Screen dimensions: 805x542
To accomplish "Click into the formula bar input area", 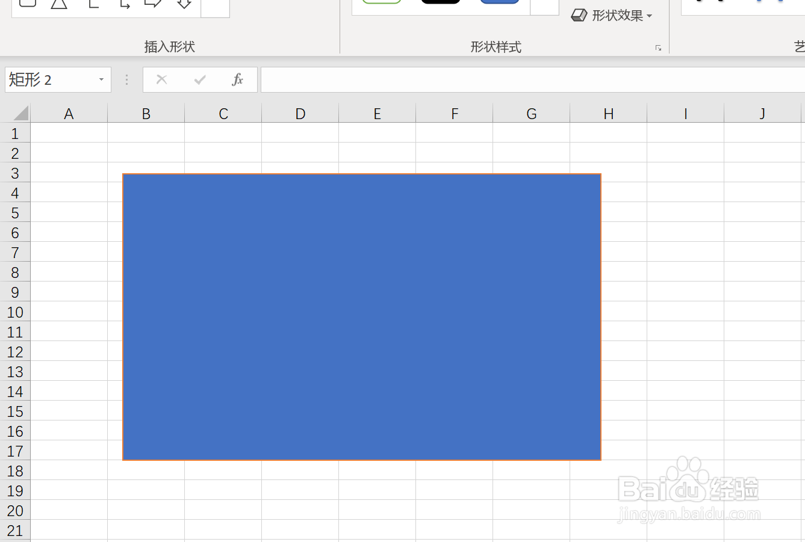I will coord(533,79).
